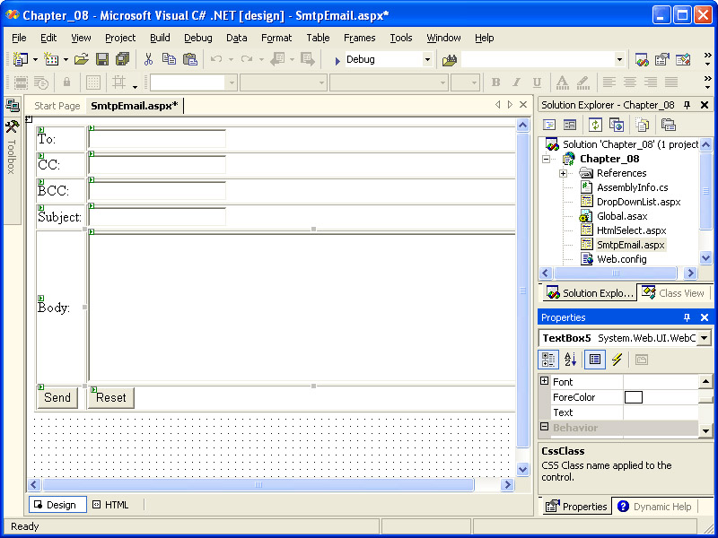Switch to the HTML view tab
This screenshot has height=538, width=718.
pos(111,505)
